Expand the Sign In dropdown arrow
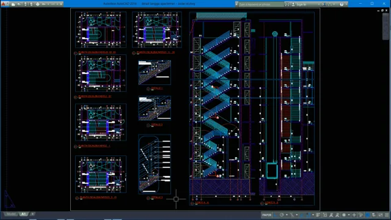 point(319,4)
